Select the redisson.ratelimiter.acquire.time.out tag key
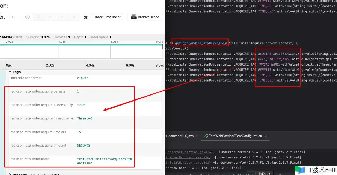This screenshot has width=337, height=175. click(38, 132)
